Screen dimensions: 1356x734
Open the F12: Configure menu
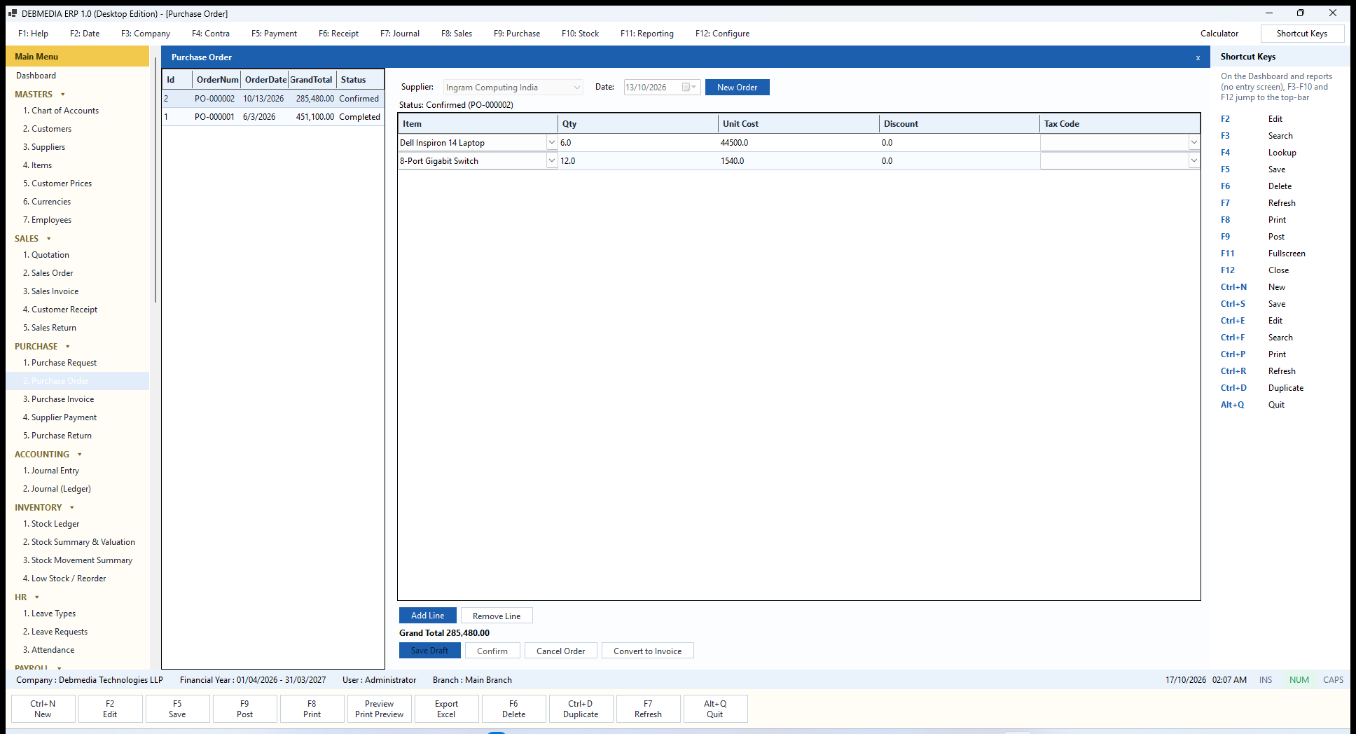pyautogui.click(x=722, y=34)
